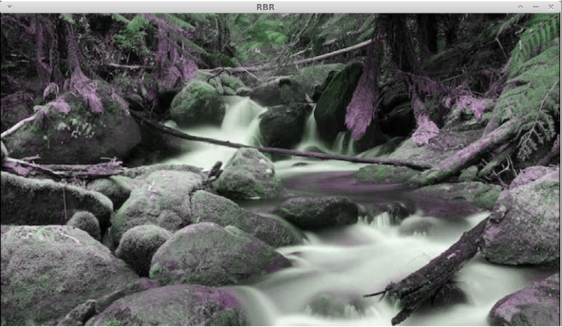
Task: Maximize the RBR window using caret icon
Action: click(x=521, y=6)
